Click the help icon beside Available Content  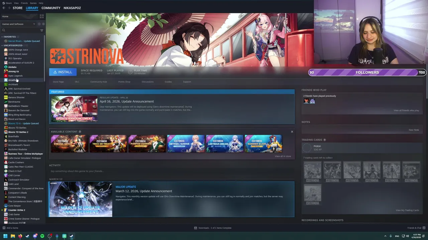pyautogui.click(x=80, y=132)
